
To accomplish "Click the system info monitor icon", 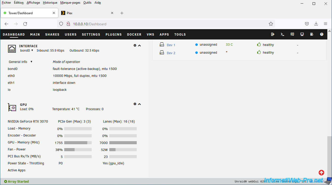I will 302,34.
